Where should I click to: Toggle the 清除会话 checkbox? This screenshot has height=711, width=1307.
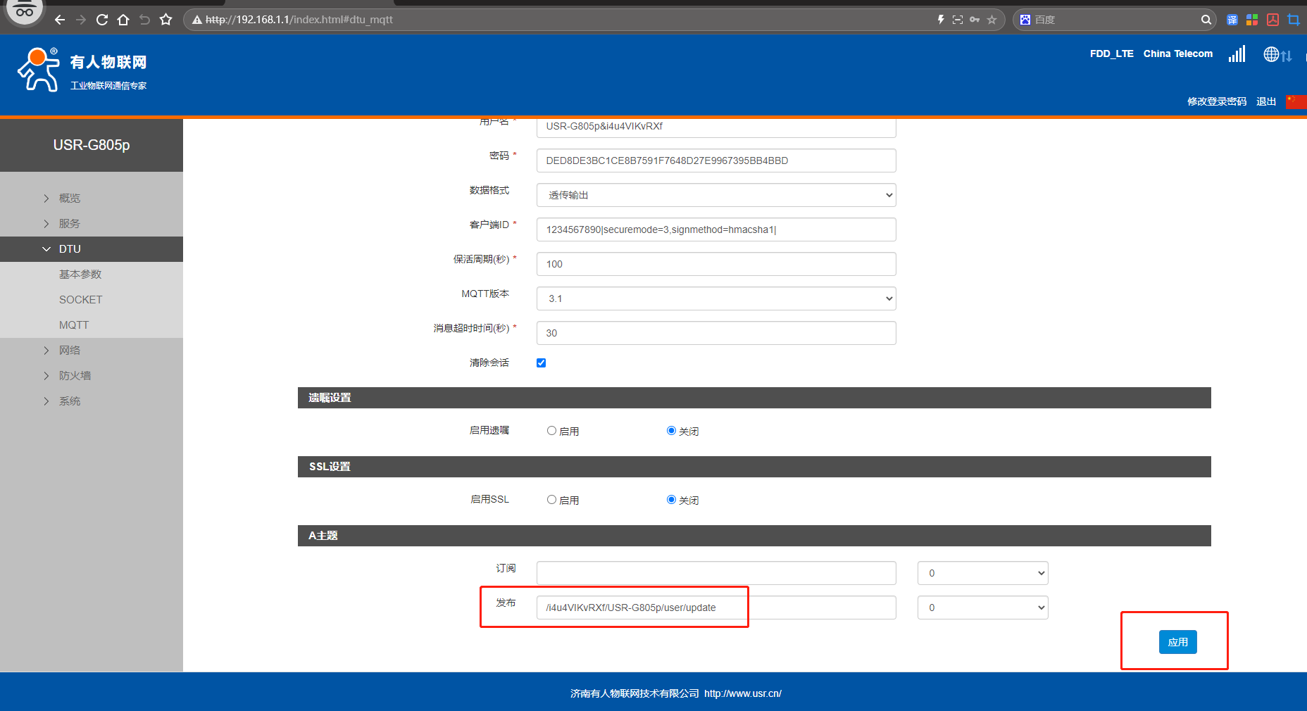(541, 363)
